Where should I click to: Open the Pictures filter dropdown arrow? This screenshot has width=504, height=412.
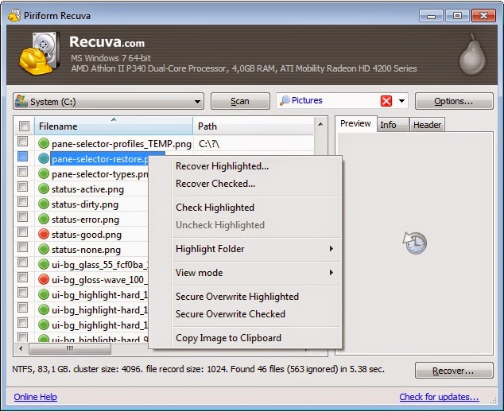click(x=401, y=101)
